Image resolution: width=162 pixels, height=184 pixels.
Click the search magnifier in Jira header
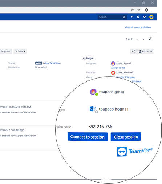point(124,17)
